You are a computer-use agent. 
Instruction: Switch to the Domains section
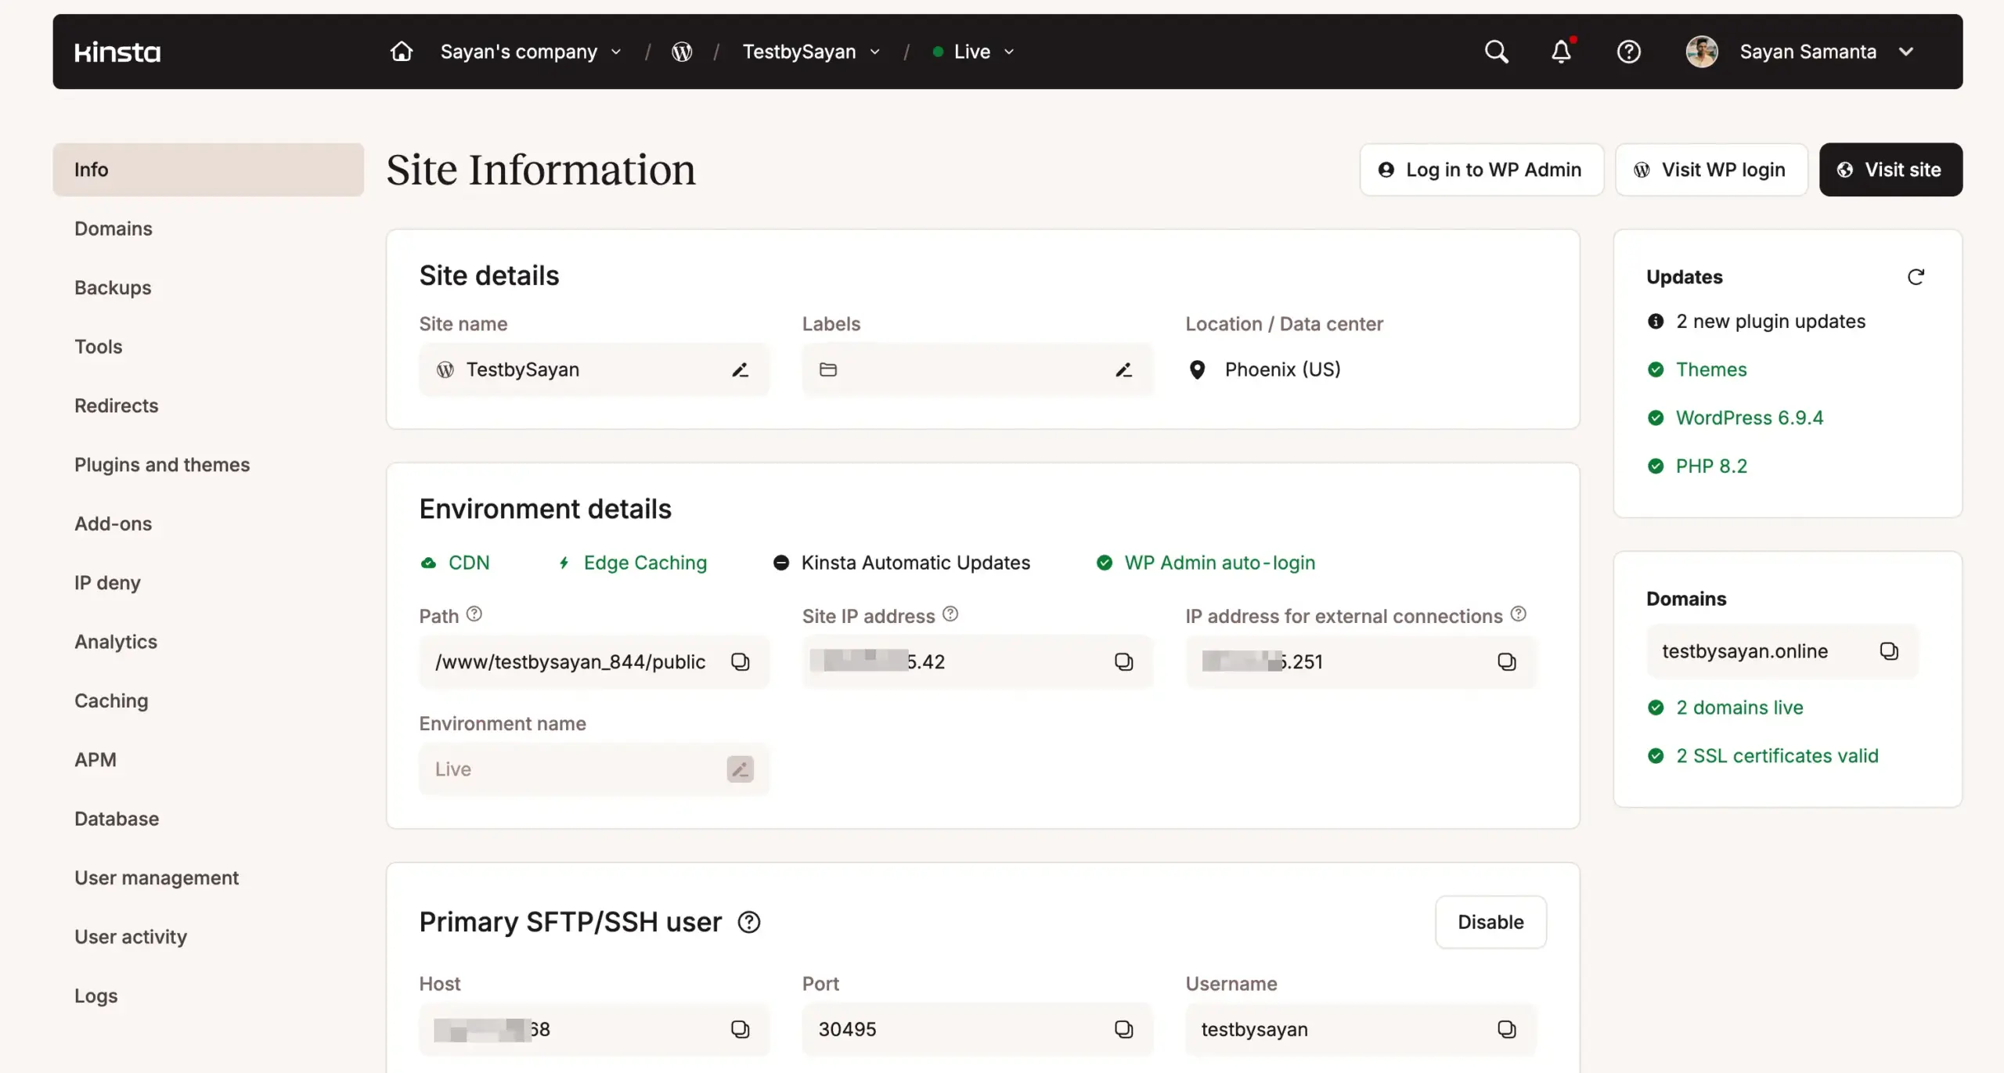coord(114,228)
